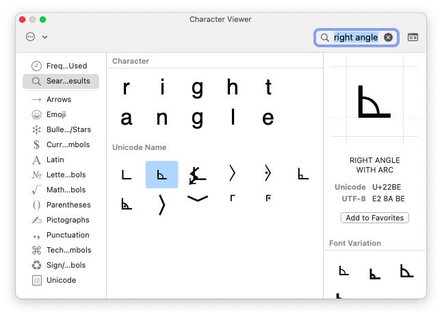
Task: Open the Sign/Standard Symbols category
Action: pos(61,266)
